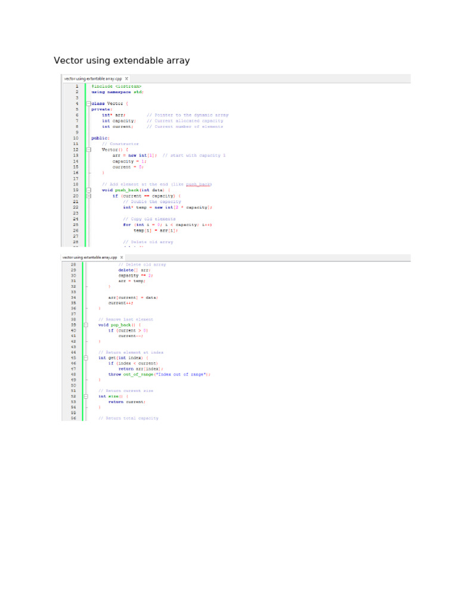
Task: Click the // Return current size comment
Action: pos(126,391)
